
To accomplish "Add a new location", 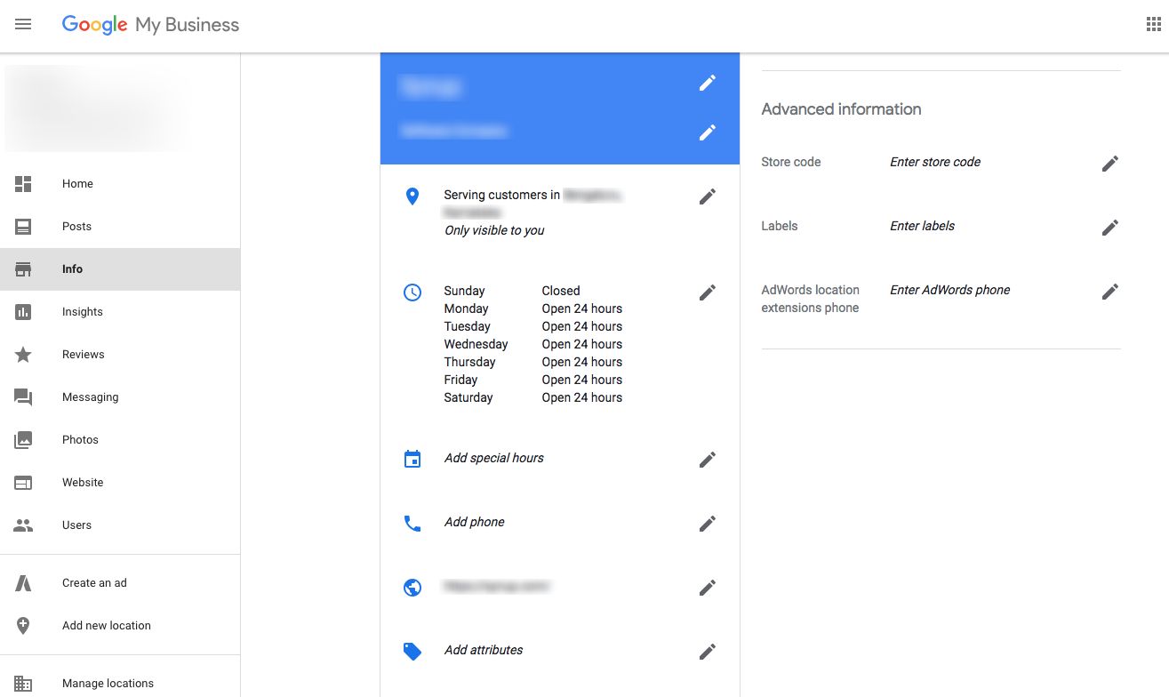I will pos(106,625).
